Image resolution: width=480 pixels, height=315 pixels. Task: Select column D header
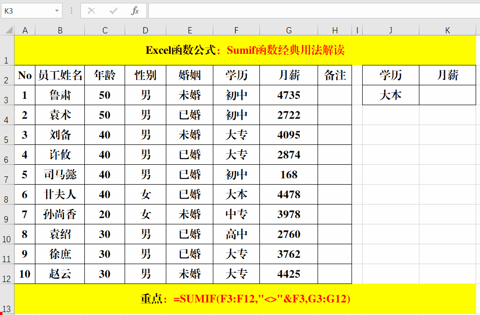145,31
